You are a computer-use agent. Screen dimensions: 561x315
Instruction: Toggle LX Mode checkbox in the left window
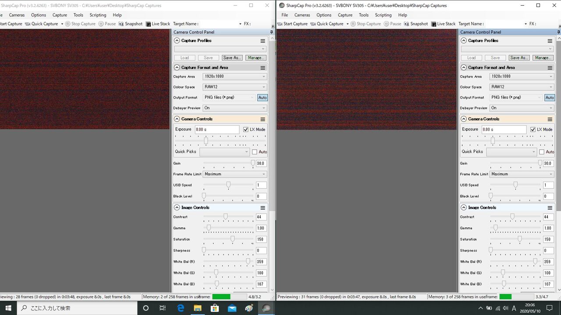pos(246,129)
